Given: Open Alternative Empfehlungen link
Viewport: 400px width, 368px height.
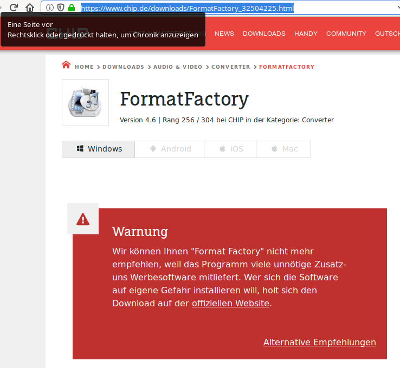Looking at the screenshot, I should click(x=320, y=342).
